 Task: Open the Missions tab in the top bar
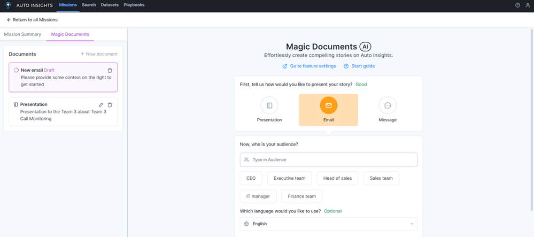[x=68, y=5]
